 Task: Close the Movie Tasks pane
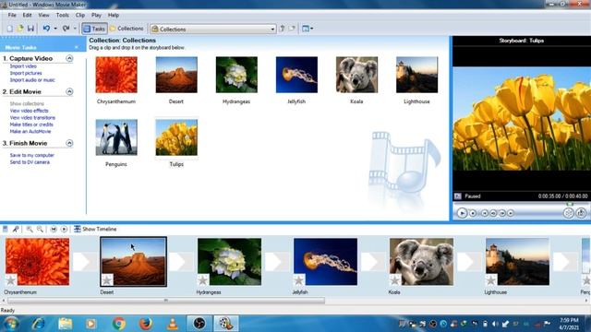[77, 47]
